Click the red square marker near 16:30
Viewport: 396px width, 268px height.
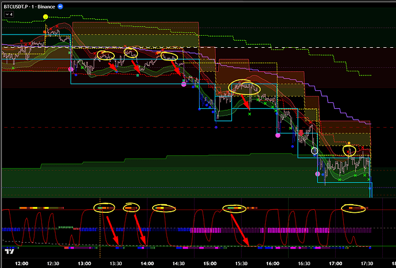(301, 133)
